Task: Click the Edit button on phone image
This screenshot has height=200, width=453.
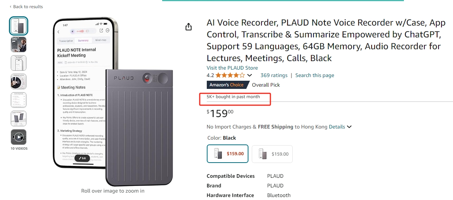Action: (x=83, y=158)
